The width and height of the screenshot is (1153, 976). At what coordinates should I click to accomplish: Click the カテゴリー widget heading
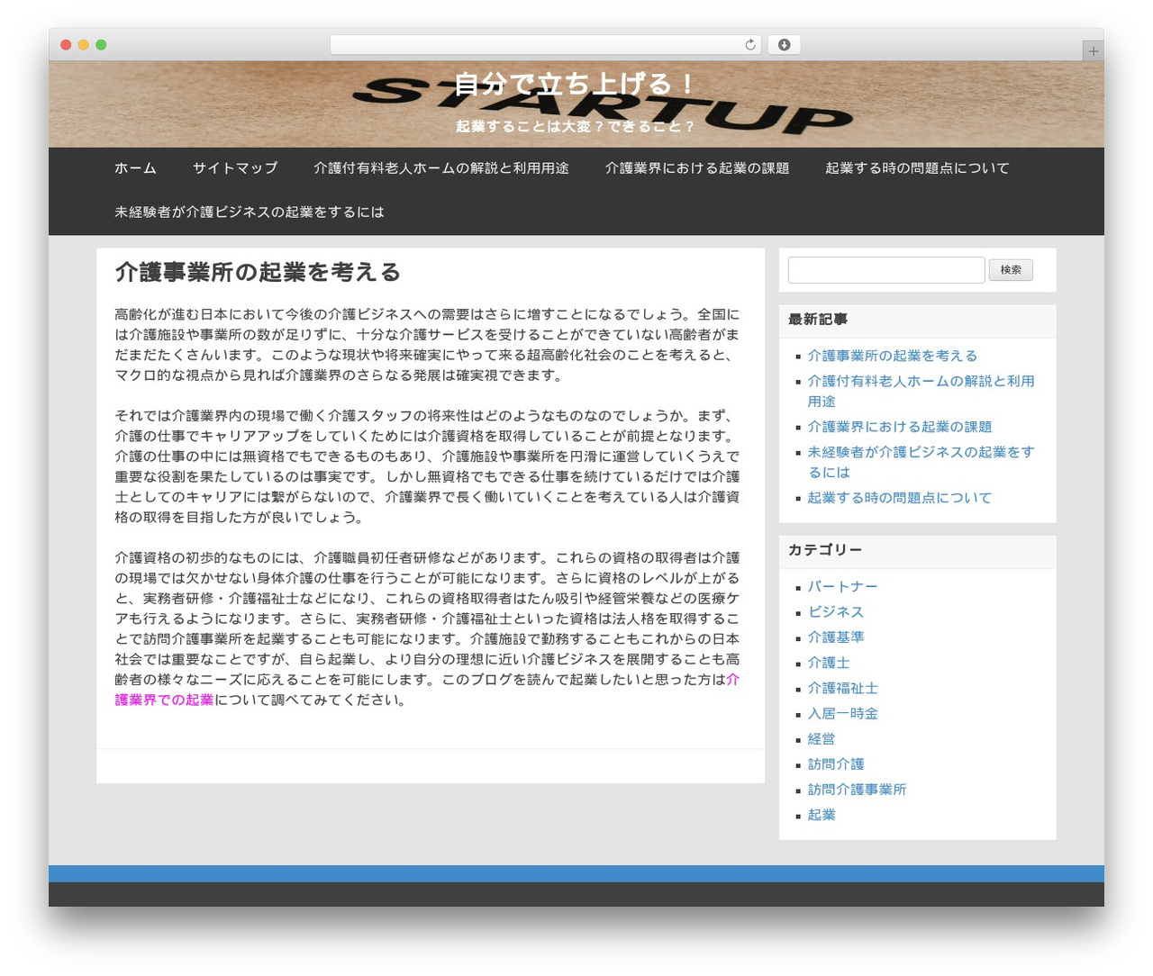(x=824, y=550)
